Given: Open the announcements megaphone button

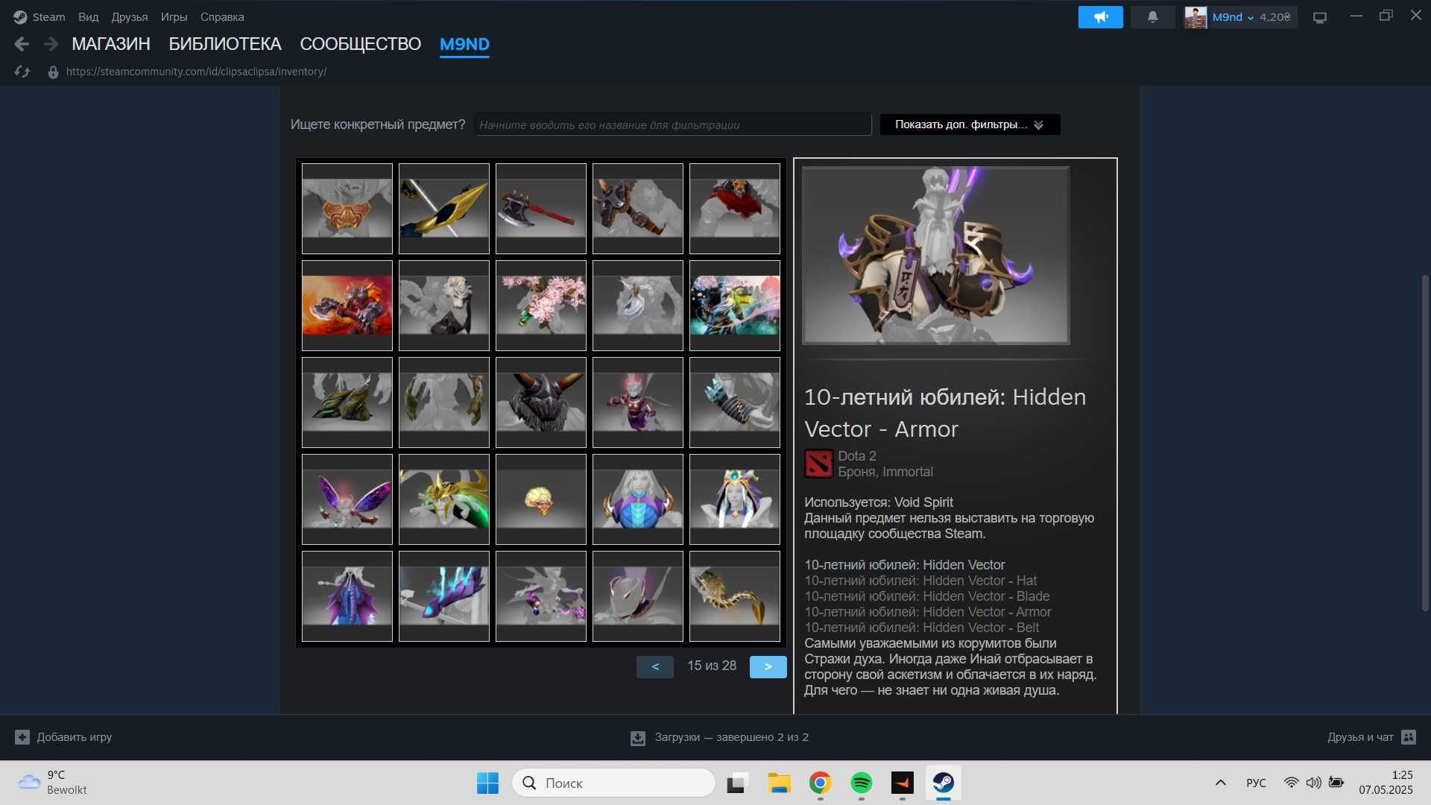Looking at the screenshot, I should (1100, 16).
